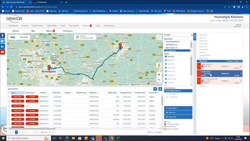This screenshot has height=141, width=250.
Task: Open Weight (kg) column menu
Action: [118, 93]
